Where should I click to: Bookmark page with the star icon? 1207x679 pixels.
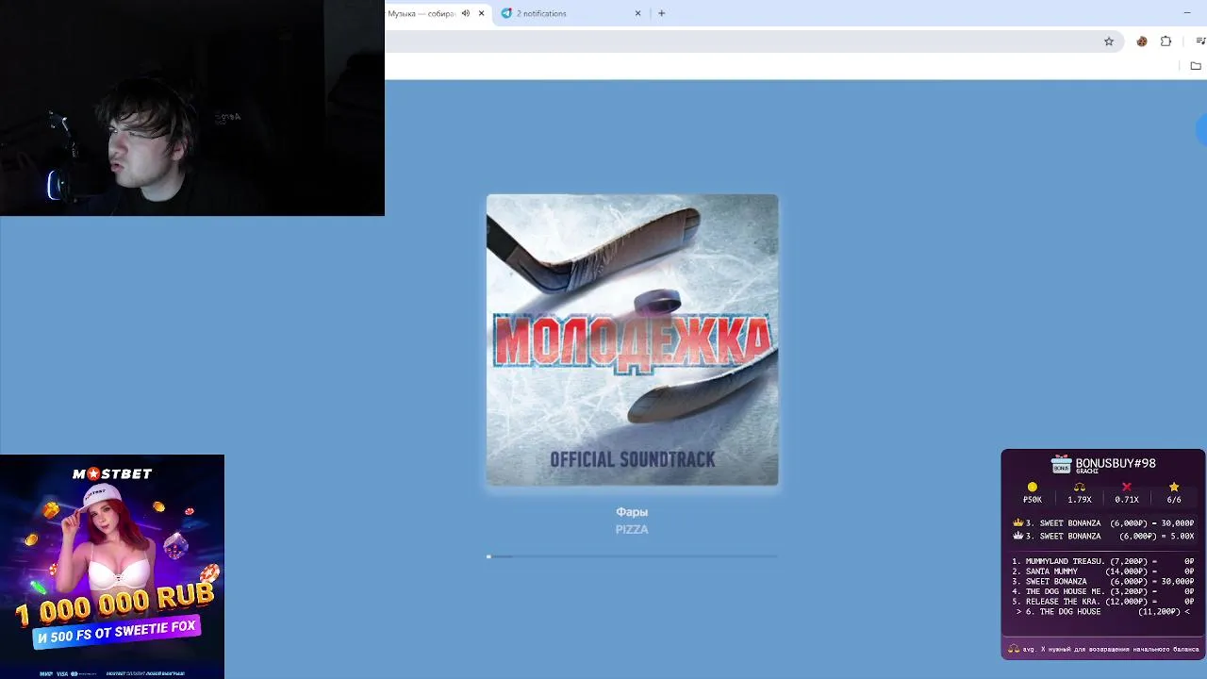(x=1109, y=41)
